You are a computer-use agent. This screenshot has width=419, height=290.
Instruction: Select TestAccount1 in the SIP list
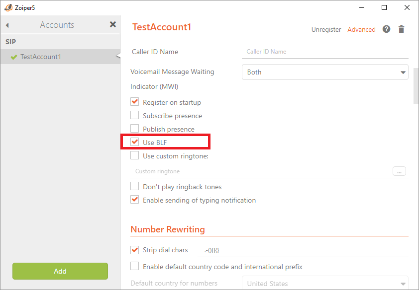[41, 57]
